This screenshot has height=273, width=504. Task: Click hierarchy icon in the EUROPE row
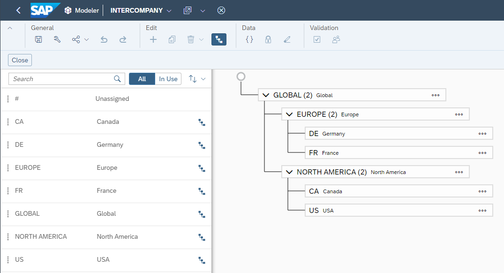pyautogui.click(x=202, y=168)
